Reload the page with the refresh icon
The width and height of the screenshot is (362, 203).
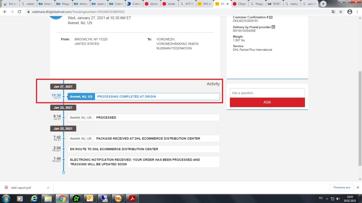pyautogui.click(x=20, y=12)
